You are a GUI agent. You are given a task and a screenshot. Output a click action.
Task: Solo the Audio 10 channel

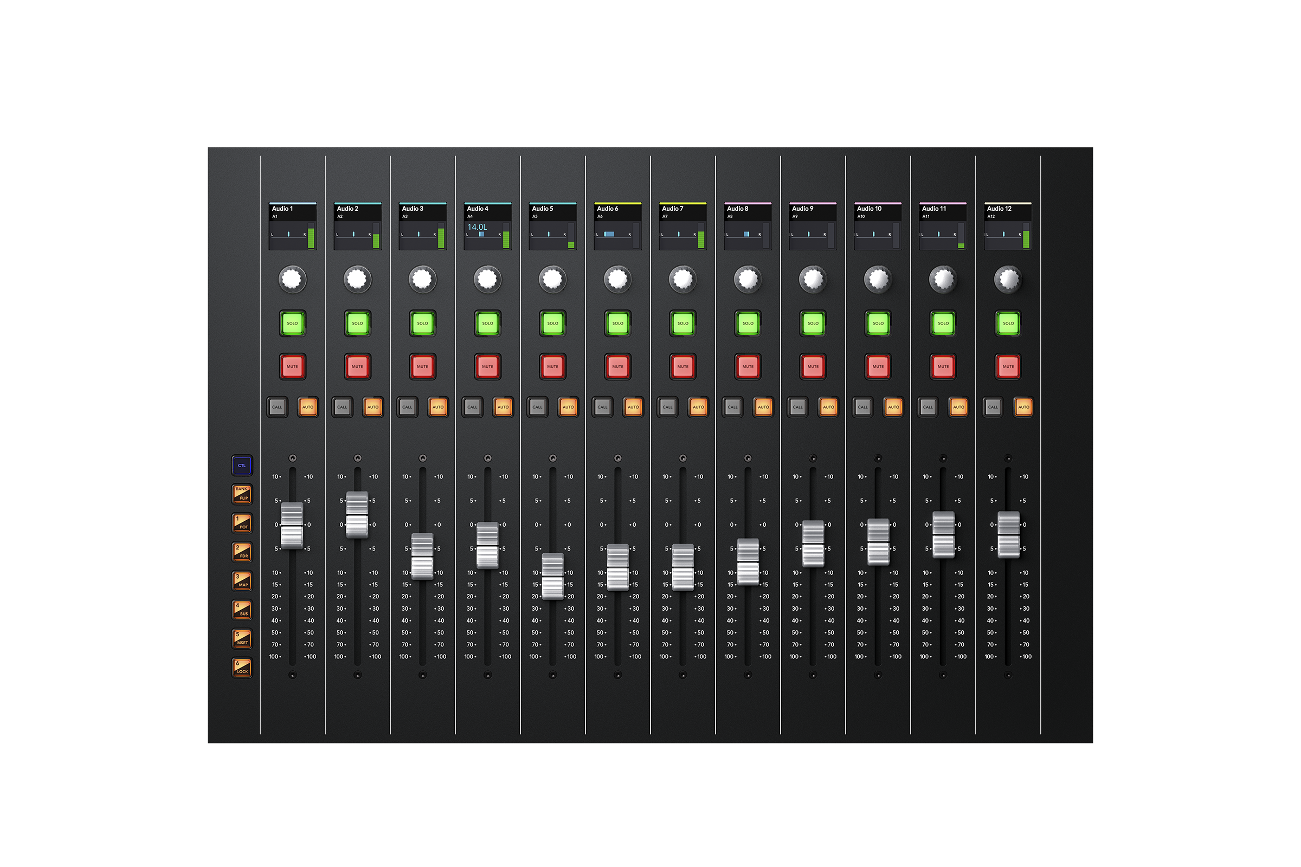878,323
